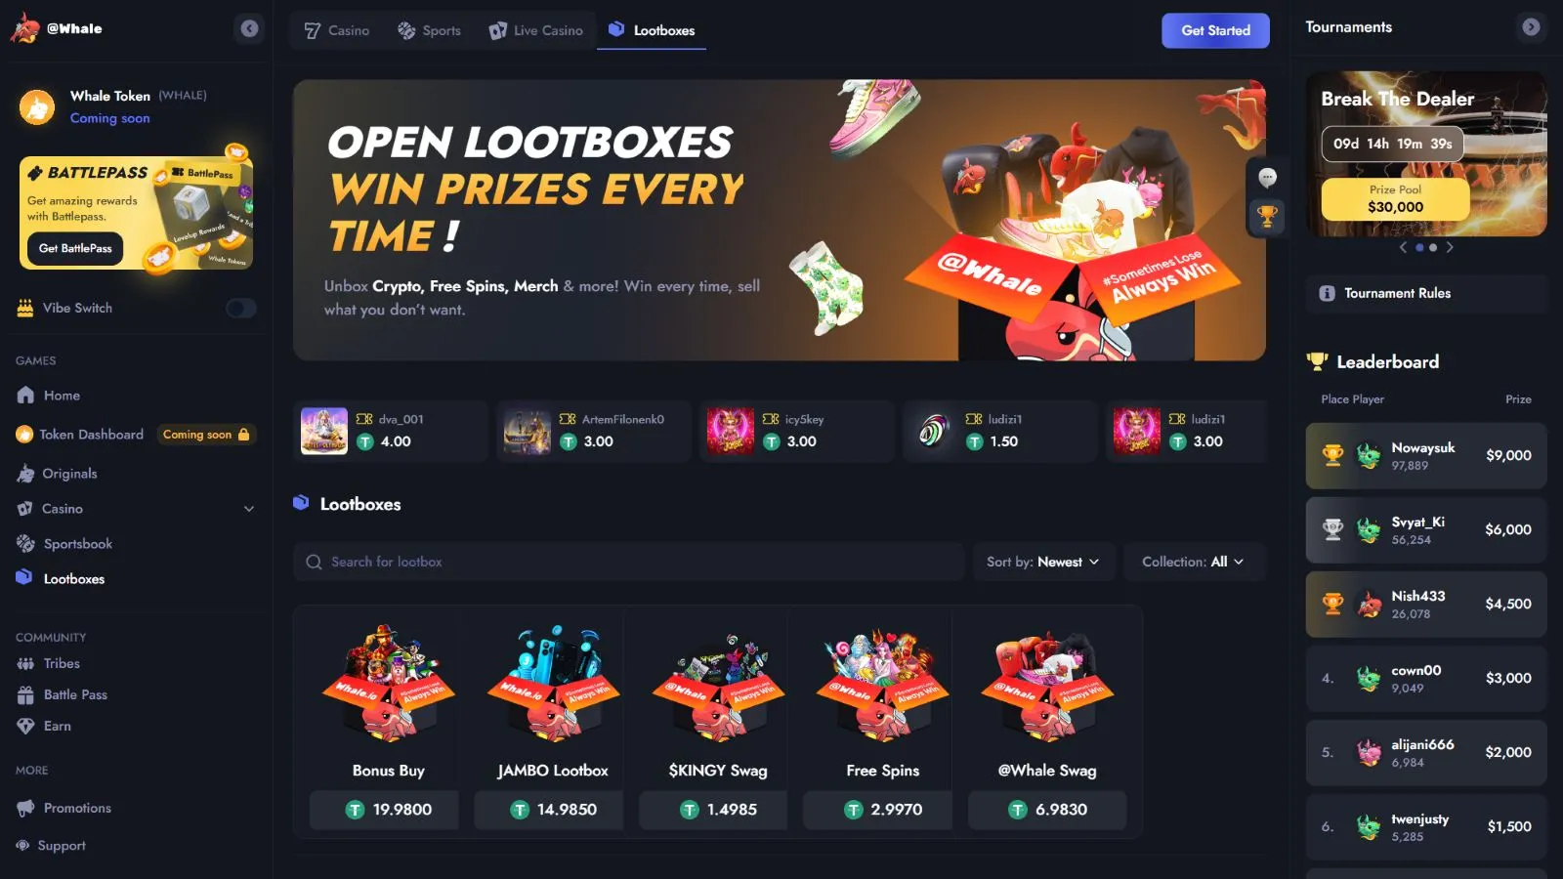Click the gold trophy icon beside the banner
This screenshot has width=1563, height=879.
(1267, 216)
